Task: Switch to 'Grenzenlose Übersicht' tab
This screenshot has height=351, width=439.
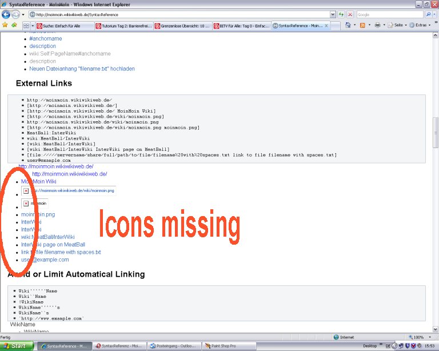Action: pos(183,26)
